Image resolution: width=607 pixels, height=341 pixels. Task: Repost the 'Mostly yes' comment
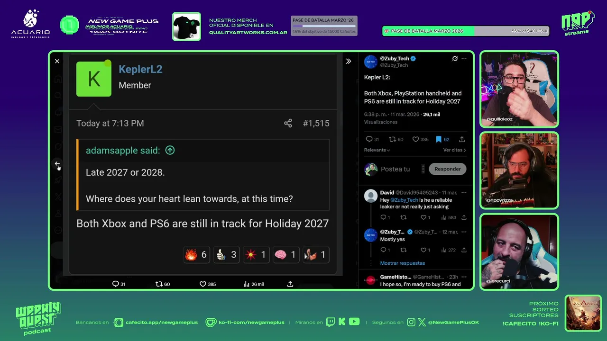pyautogui.click(x=404, y=250)
